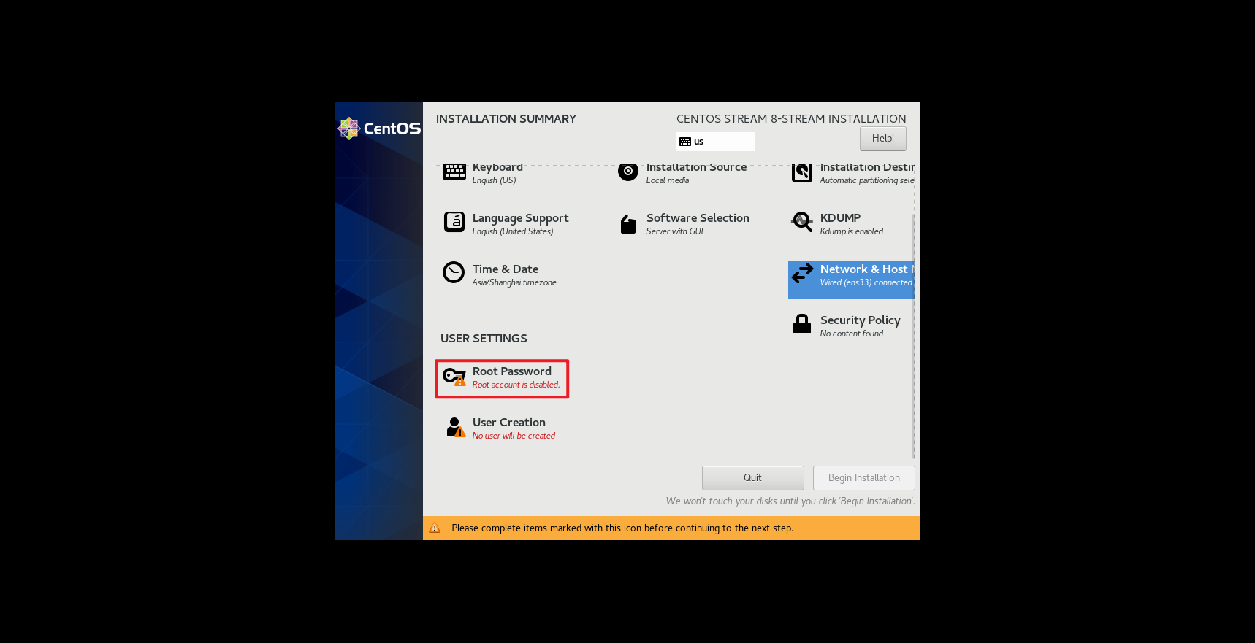Screen dimensions: 1255x643
Task: Click the warning icon in the orange bar
Action: tap(435, 528)
